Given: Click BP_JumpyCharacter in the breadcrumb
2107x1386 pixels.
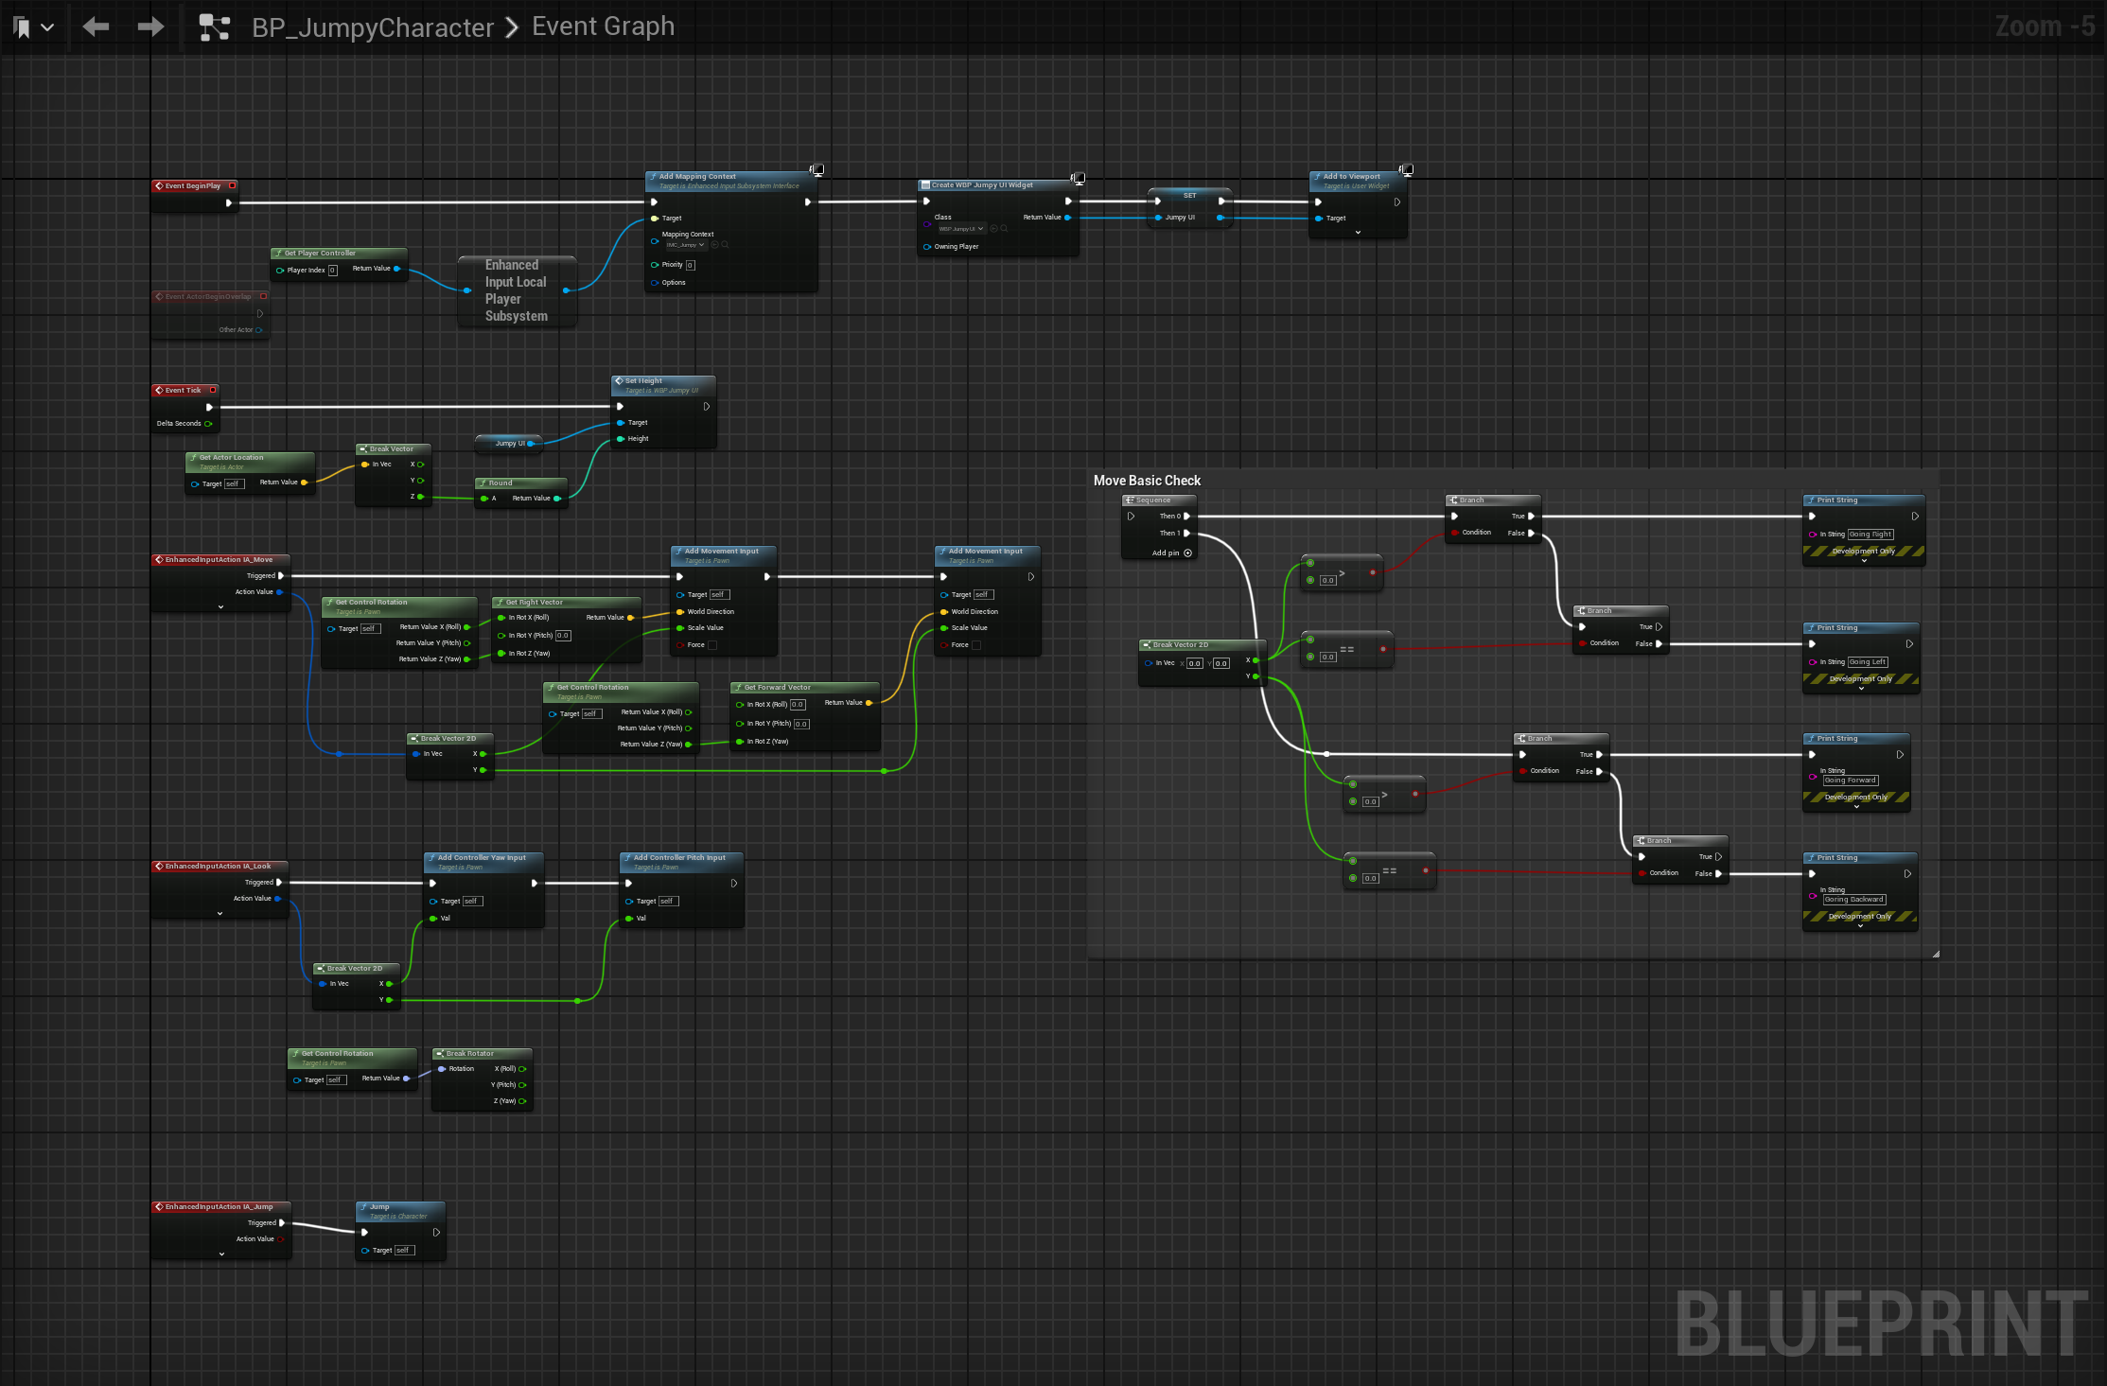Looking at the screenshot, I should click(x=372, y=27).
